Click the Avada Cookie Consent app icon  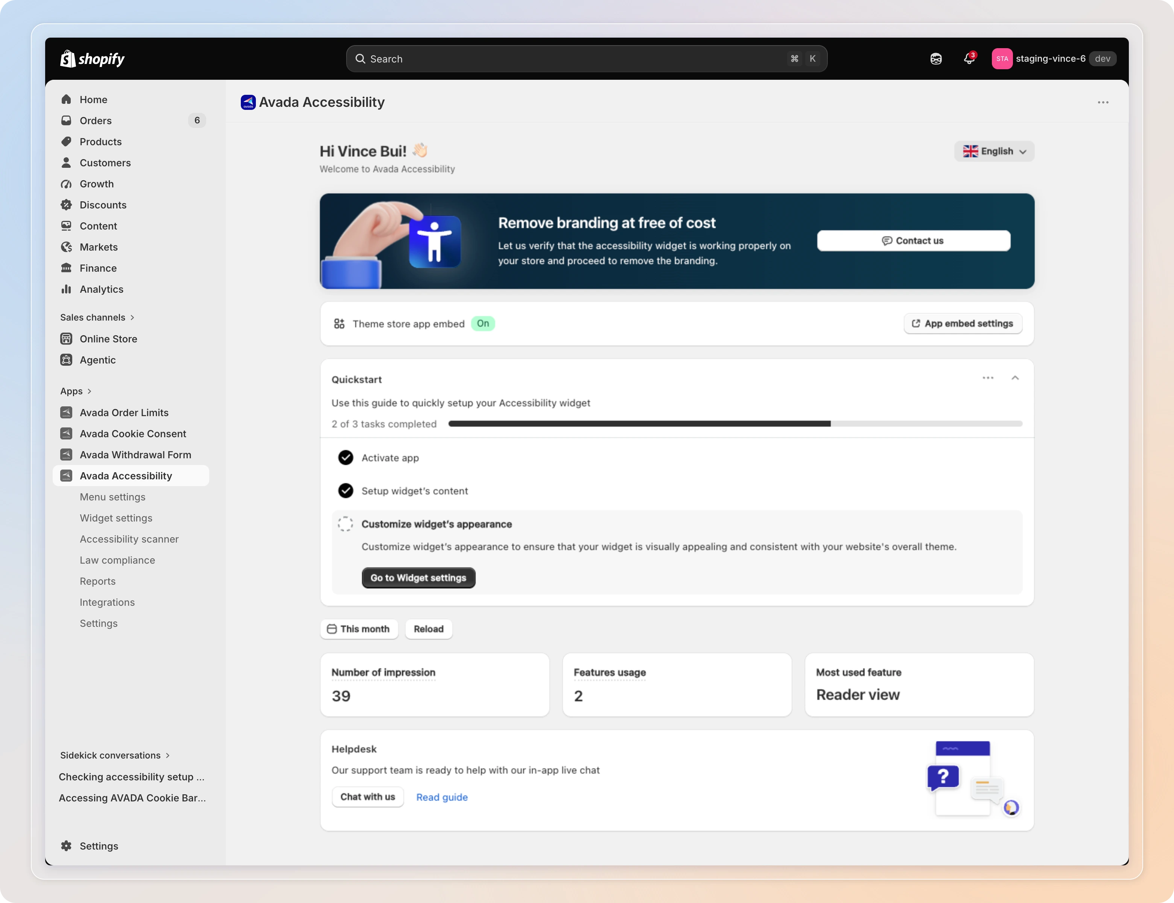[66, 433]
